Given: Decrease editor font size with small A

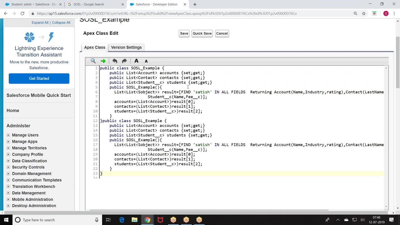Looking at the screenshot, I should [x=146, y=61].
